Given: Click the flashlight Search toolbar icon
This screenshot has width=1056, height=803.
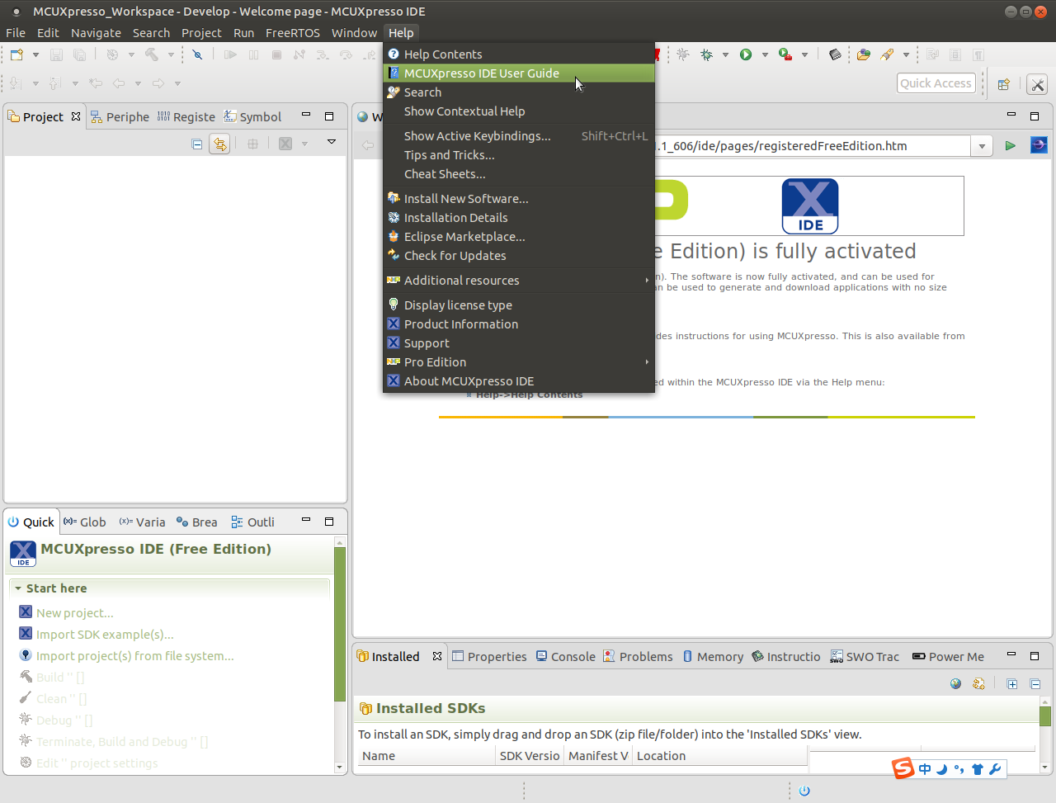Looking at the screenshot, I should pyautogui.click(x=888, y=54).
